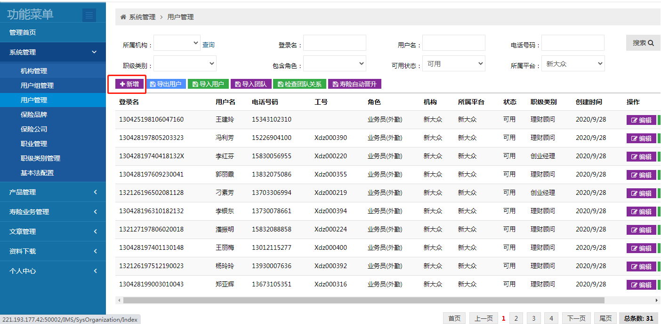Open the 可用状态 dropdown

(x=454, y=64)
